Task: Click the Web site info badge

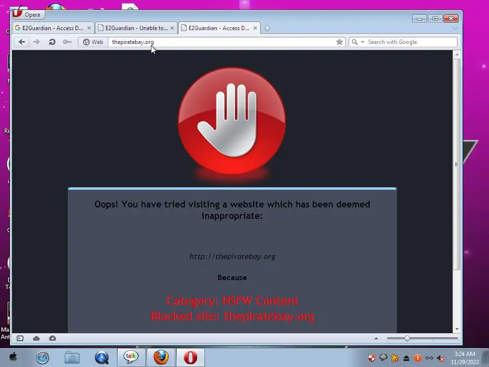Action: tap(93, 42)
